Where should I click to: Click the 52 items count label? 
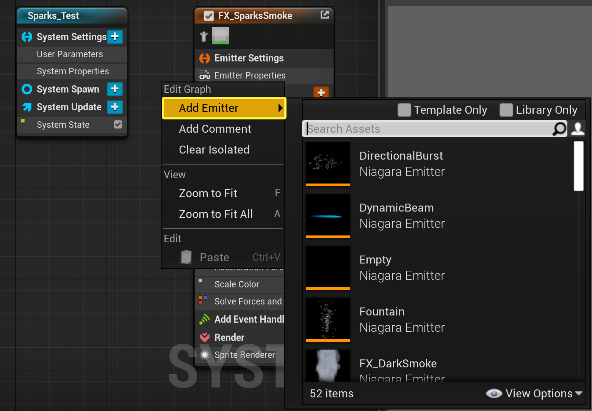click(332, 394)
